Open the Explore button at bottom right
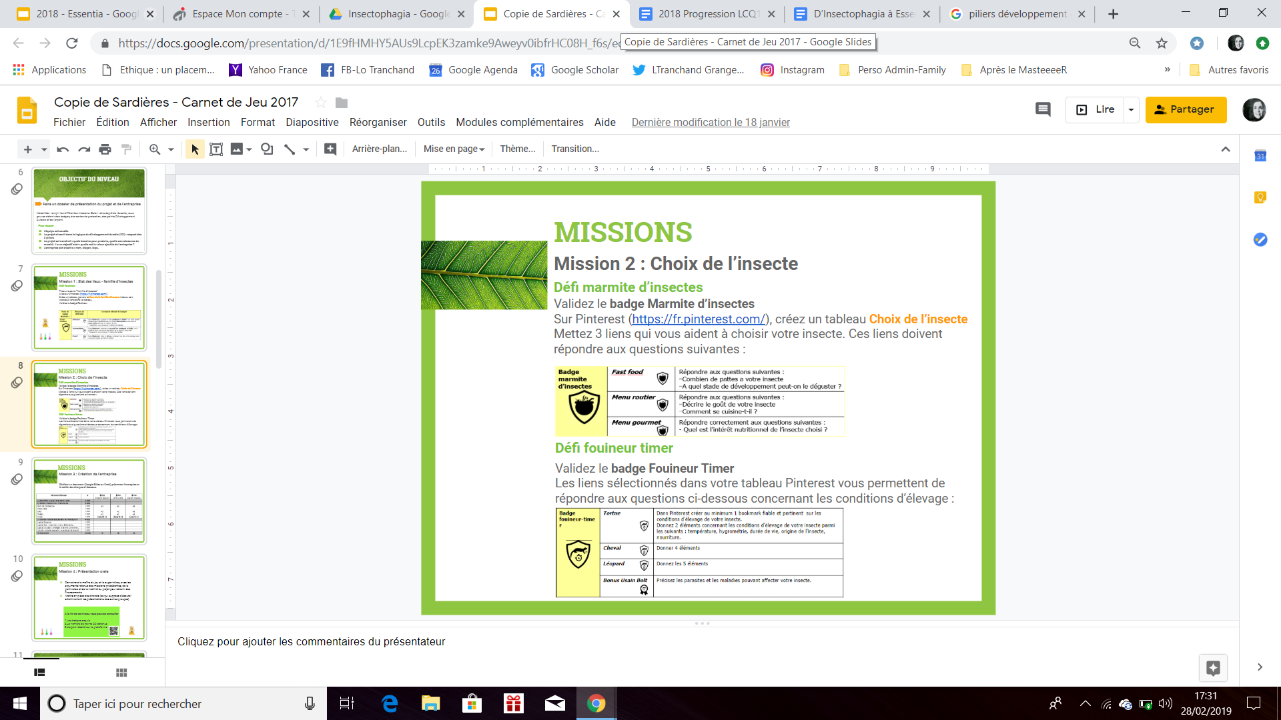 click(x=1213, y=667)
